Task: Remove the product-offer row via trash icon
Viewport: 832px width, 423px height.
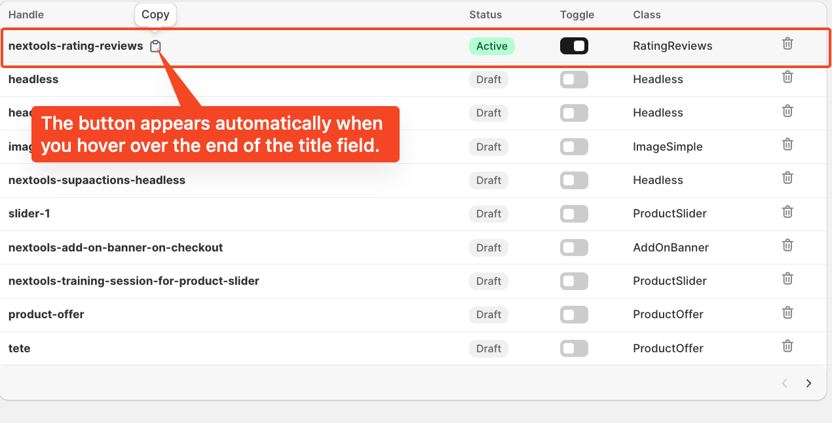Action: click(787, 312)
